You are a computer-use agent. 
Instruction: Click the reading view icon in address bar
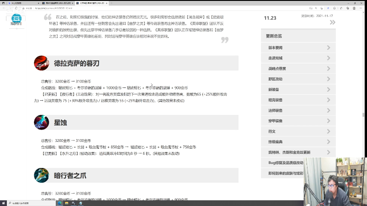coord(311,8)
